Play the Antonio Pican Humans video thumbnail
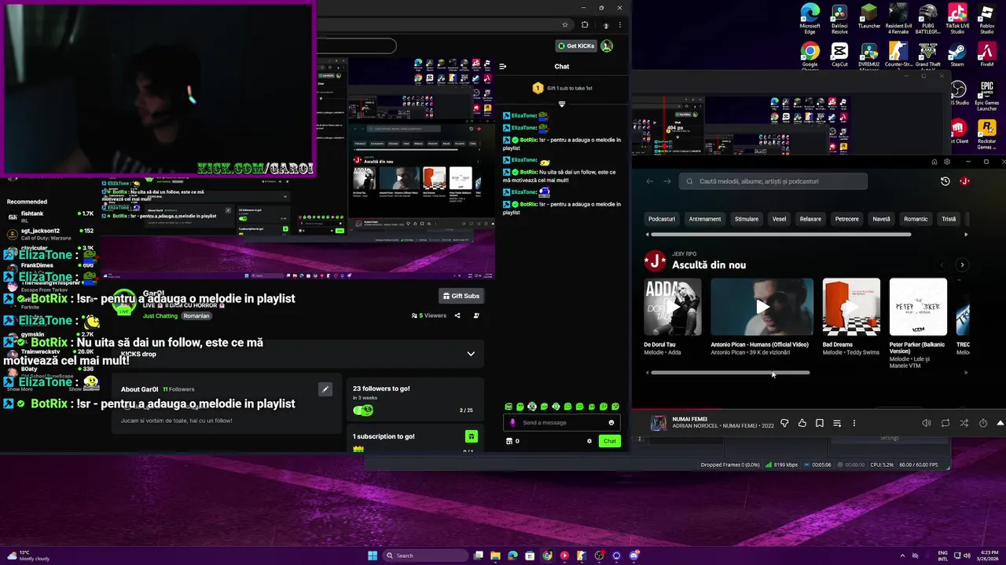1006x565 pixels. (762, 307)
